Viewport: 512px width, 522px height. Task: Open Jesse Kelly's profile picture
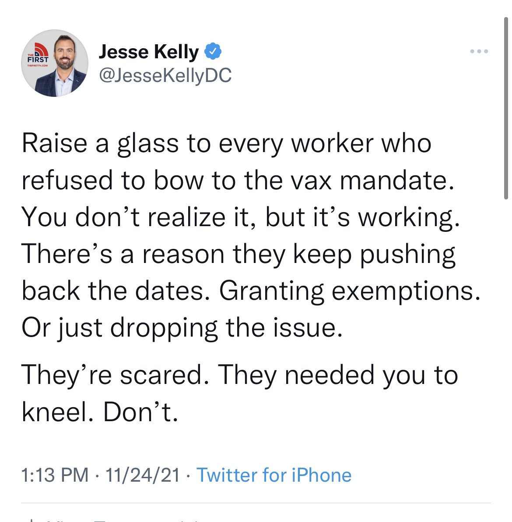55,63
